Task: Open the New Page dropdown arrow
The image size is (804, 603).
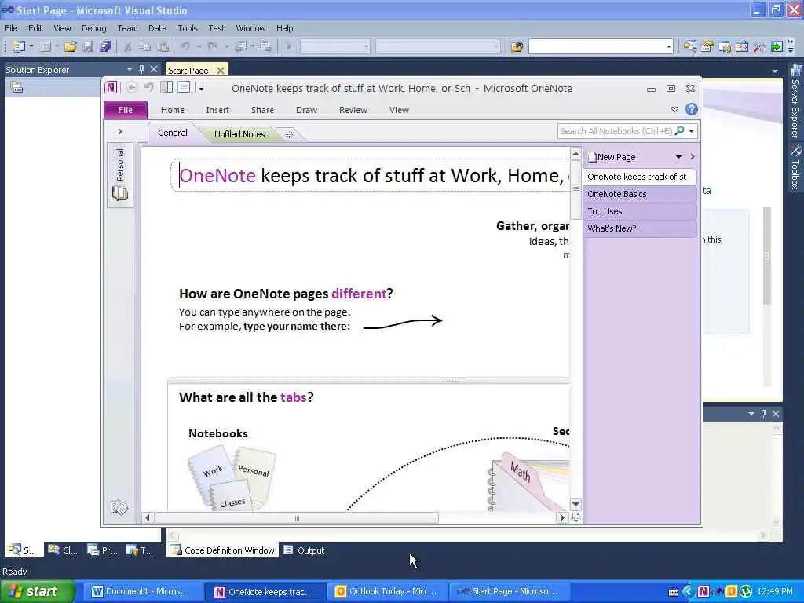Action: pyautogui.click(x=678, y=157)
